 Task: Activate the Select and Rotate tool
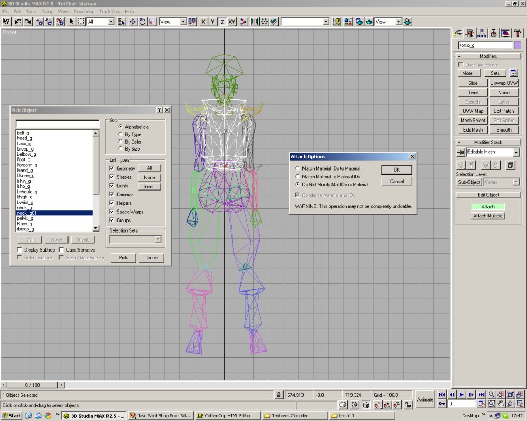pos(142,22)
